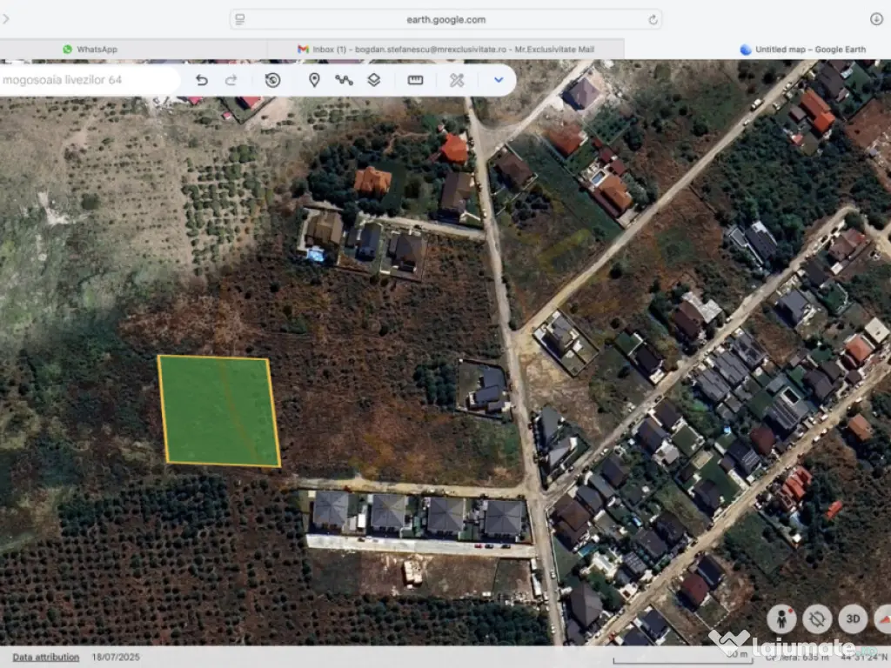Click the compass button at right edge
Screen dimensions: 891x668
click(x=883, y=618)
